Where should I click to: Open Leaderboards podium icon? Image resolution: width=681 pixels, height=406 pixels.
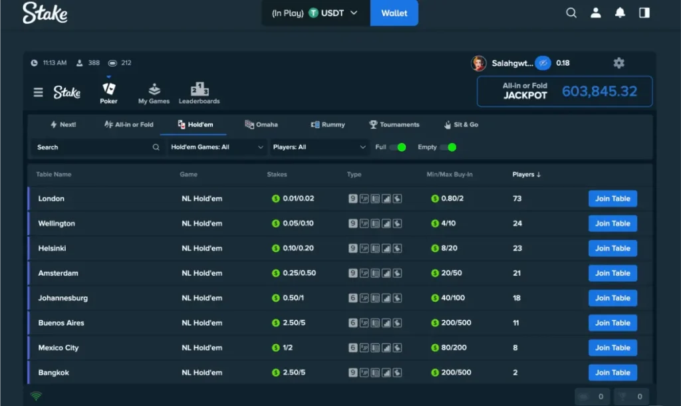pos(200,89)
